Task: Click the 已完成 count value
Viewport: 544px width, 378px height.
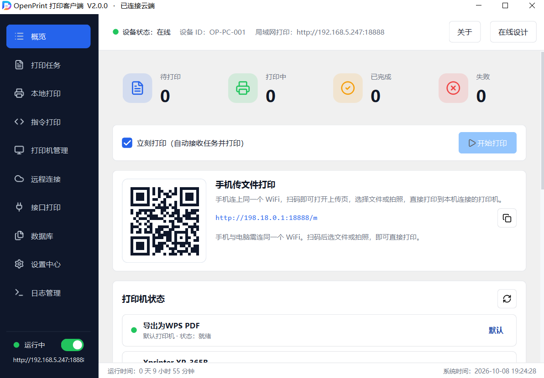Action: (376, 96)
